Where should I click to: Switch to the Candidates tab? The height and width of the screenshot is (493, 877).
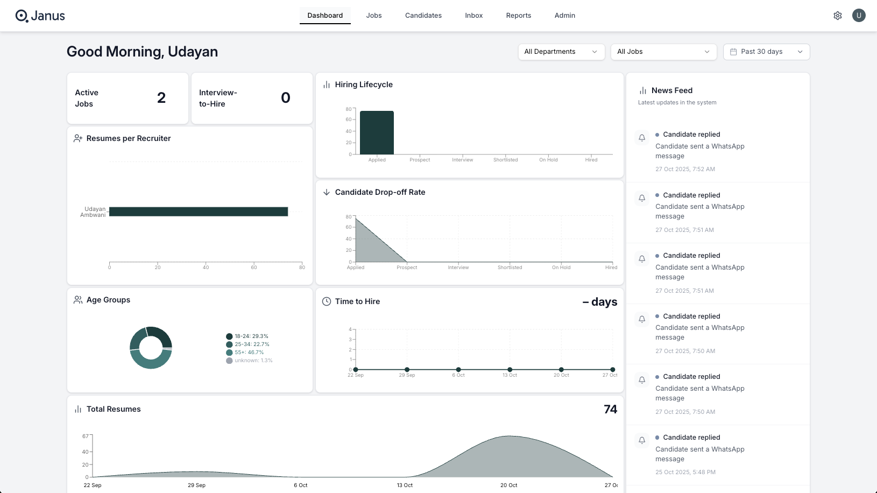point(423,15)
